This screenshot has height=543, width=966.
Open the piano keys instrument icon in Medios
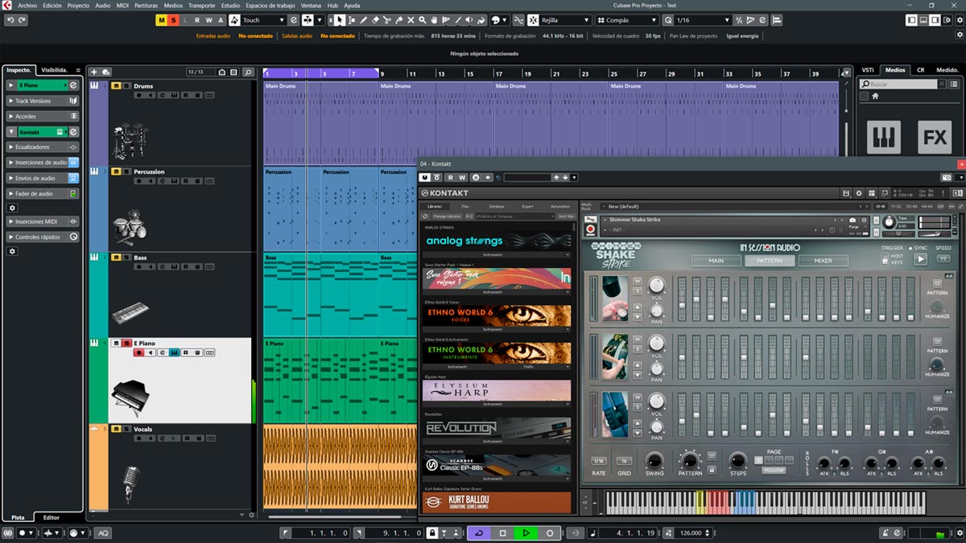coord(883,138)
